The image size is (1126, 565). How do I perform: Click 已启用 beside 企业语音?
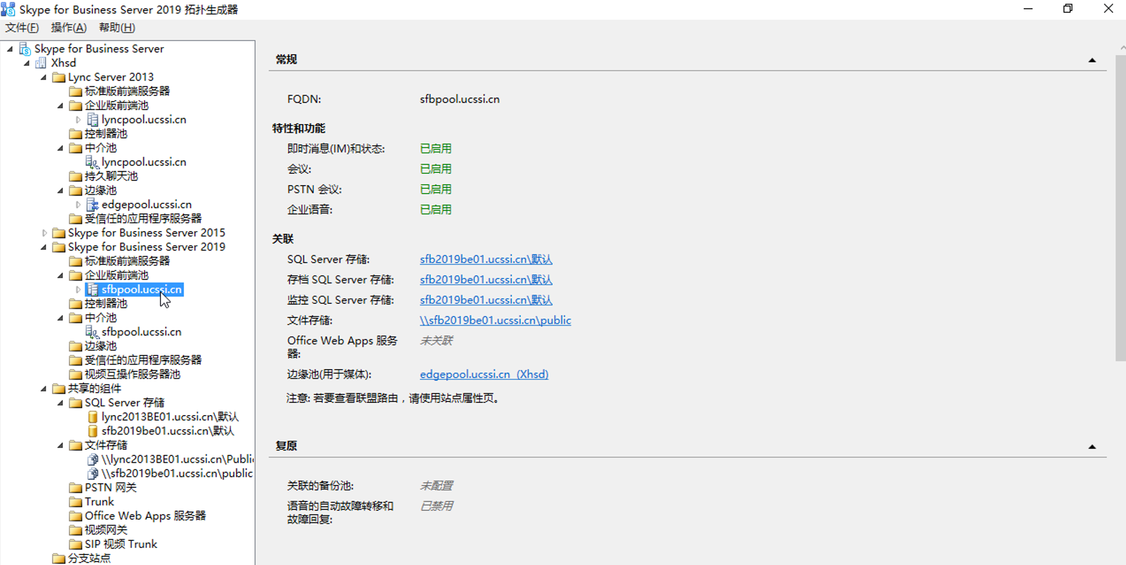coord(435,210)
